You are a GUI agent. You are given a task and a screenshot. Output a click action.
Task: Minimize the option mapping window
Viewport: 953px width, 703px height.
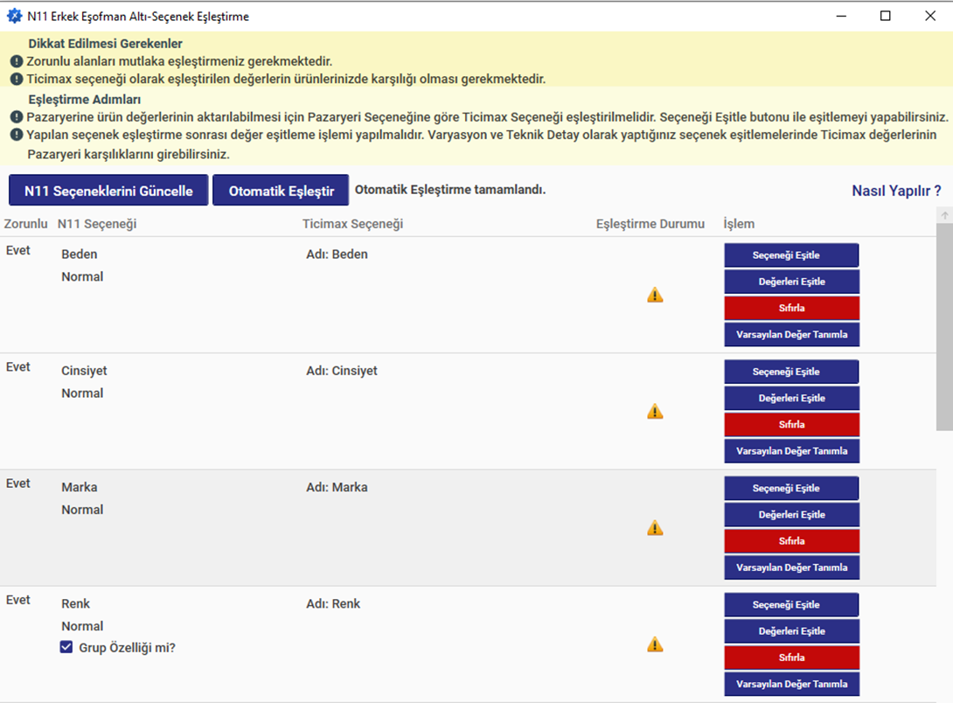pos(841,16)
